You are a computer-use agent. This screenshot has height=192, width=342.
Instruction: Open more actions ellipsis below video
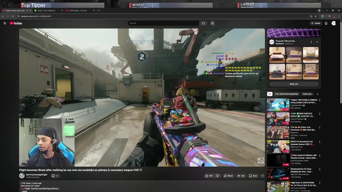point(262,176)
